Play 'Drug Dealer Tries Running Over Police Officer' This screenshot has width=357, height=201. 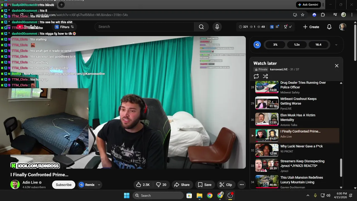tap(295, 87)
